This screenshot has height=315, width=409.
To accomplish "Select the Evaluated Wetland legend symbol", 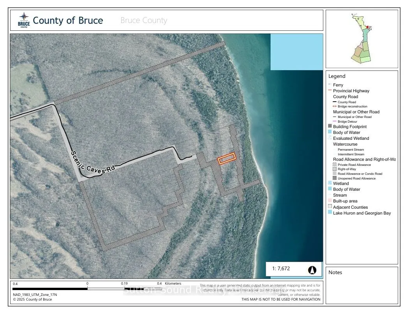I will (x=329, y=138).
